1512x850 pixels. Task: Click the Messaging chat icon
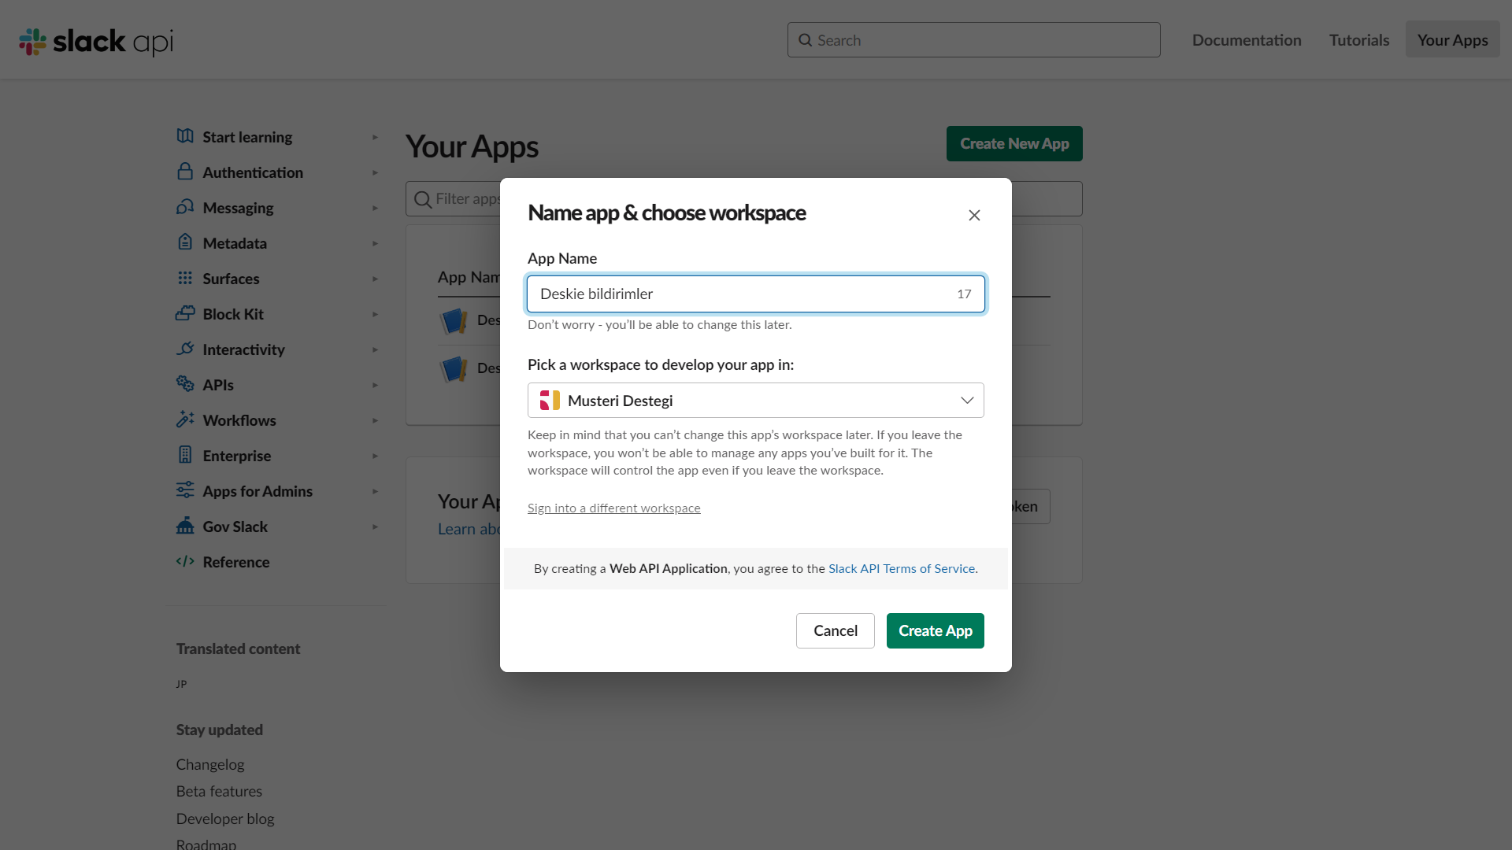[185, 207]
